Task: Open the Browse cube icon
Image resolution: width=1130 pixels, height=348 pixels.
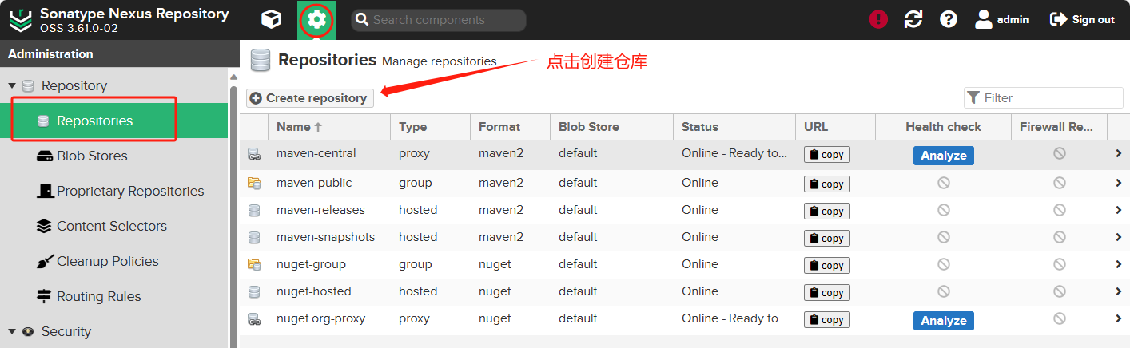Action: pyautogui.click(x=272, y=19)
